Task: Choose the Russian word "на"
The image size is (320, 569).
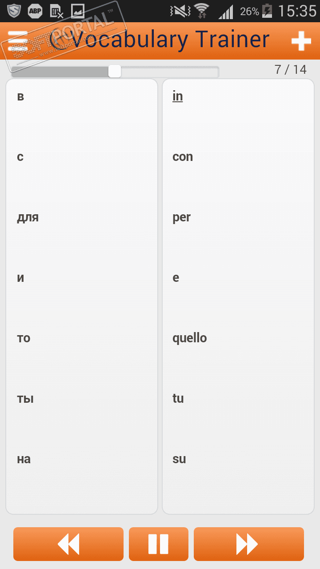Action: (24, 459)
